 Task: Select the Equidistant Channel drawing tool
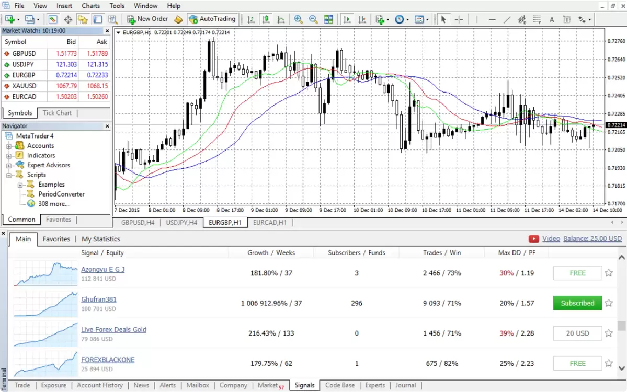click(521, 19)
